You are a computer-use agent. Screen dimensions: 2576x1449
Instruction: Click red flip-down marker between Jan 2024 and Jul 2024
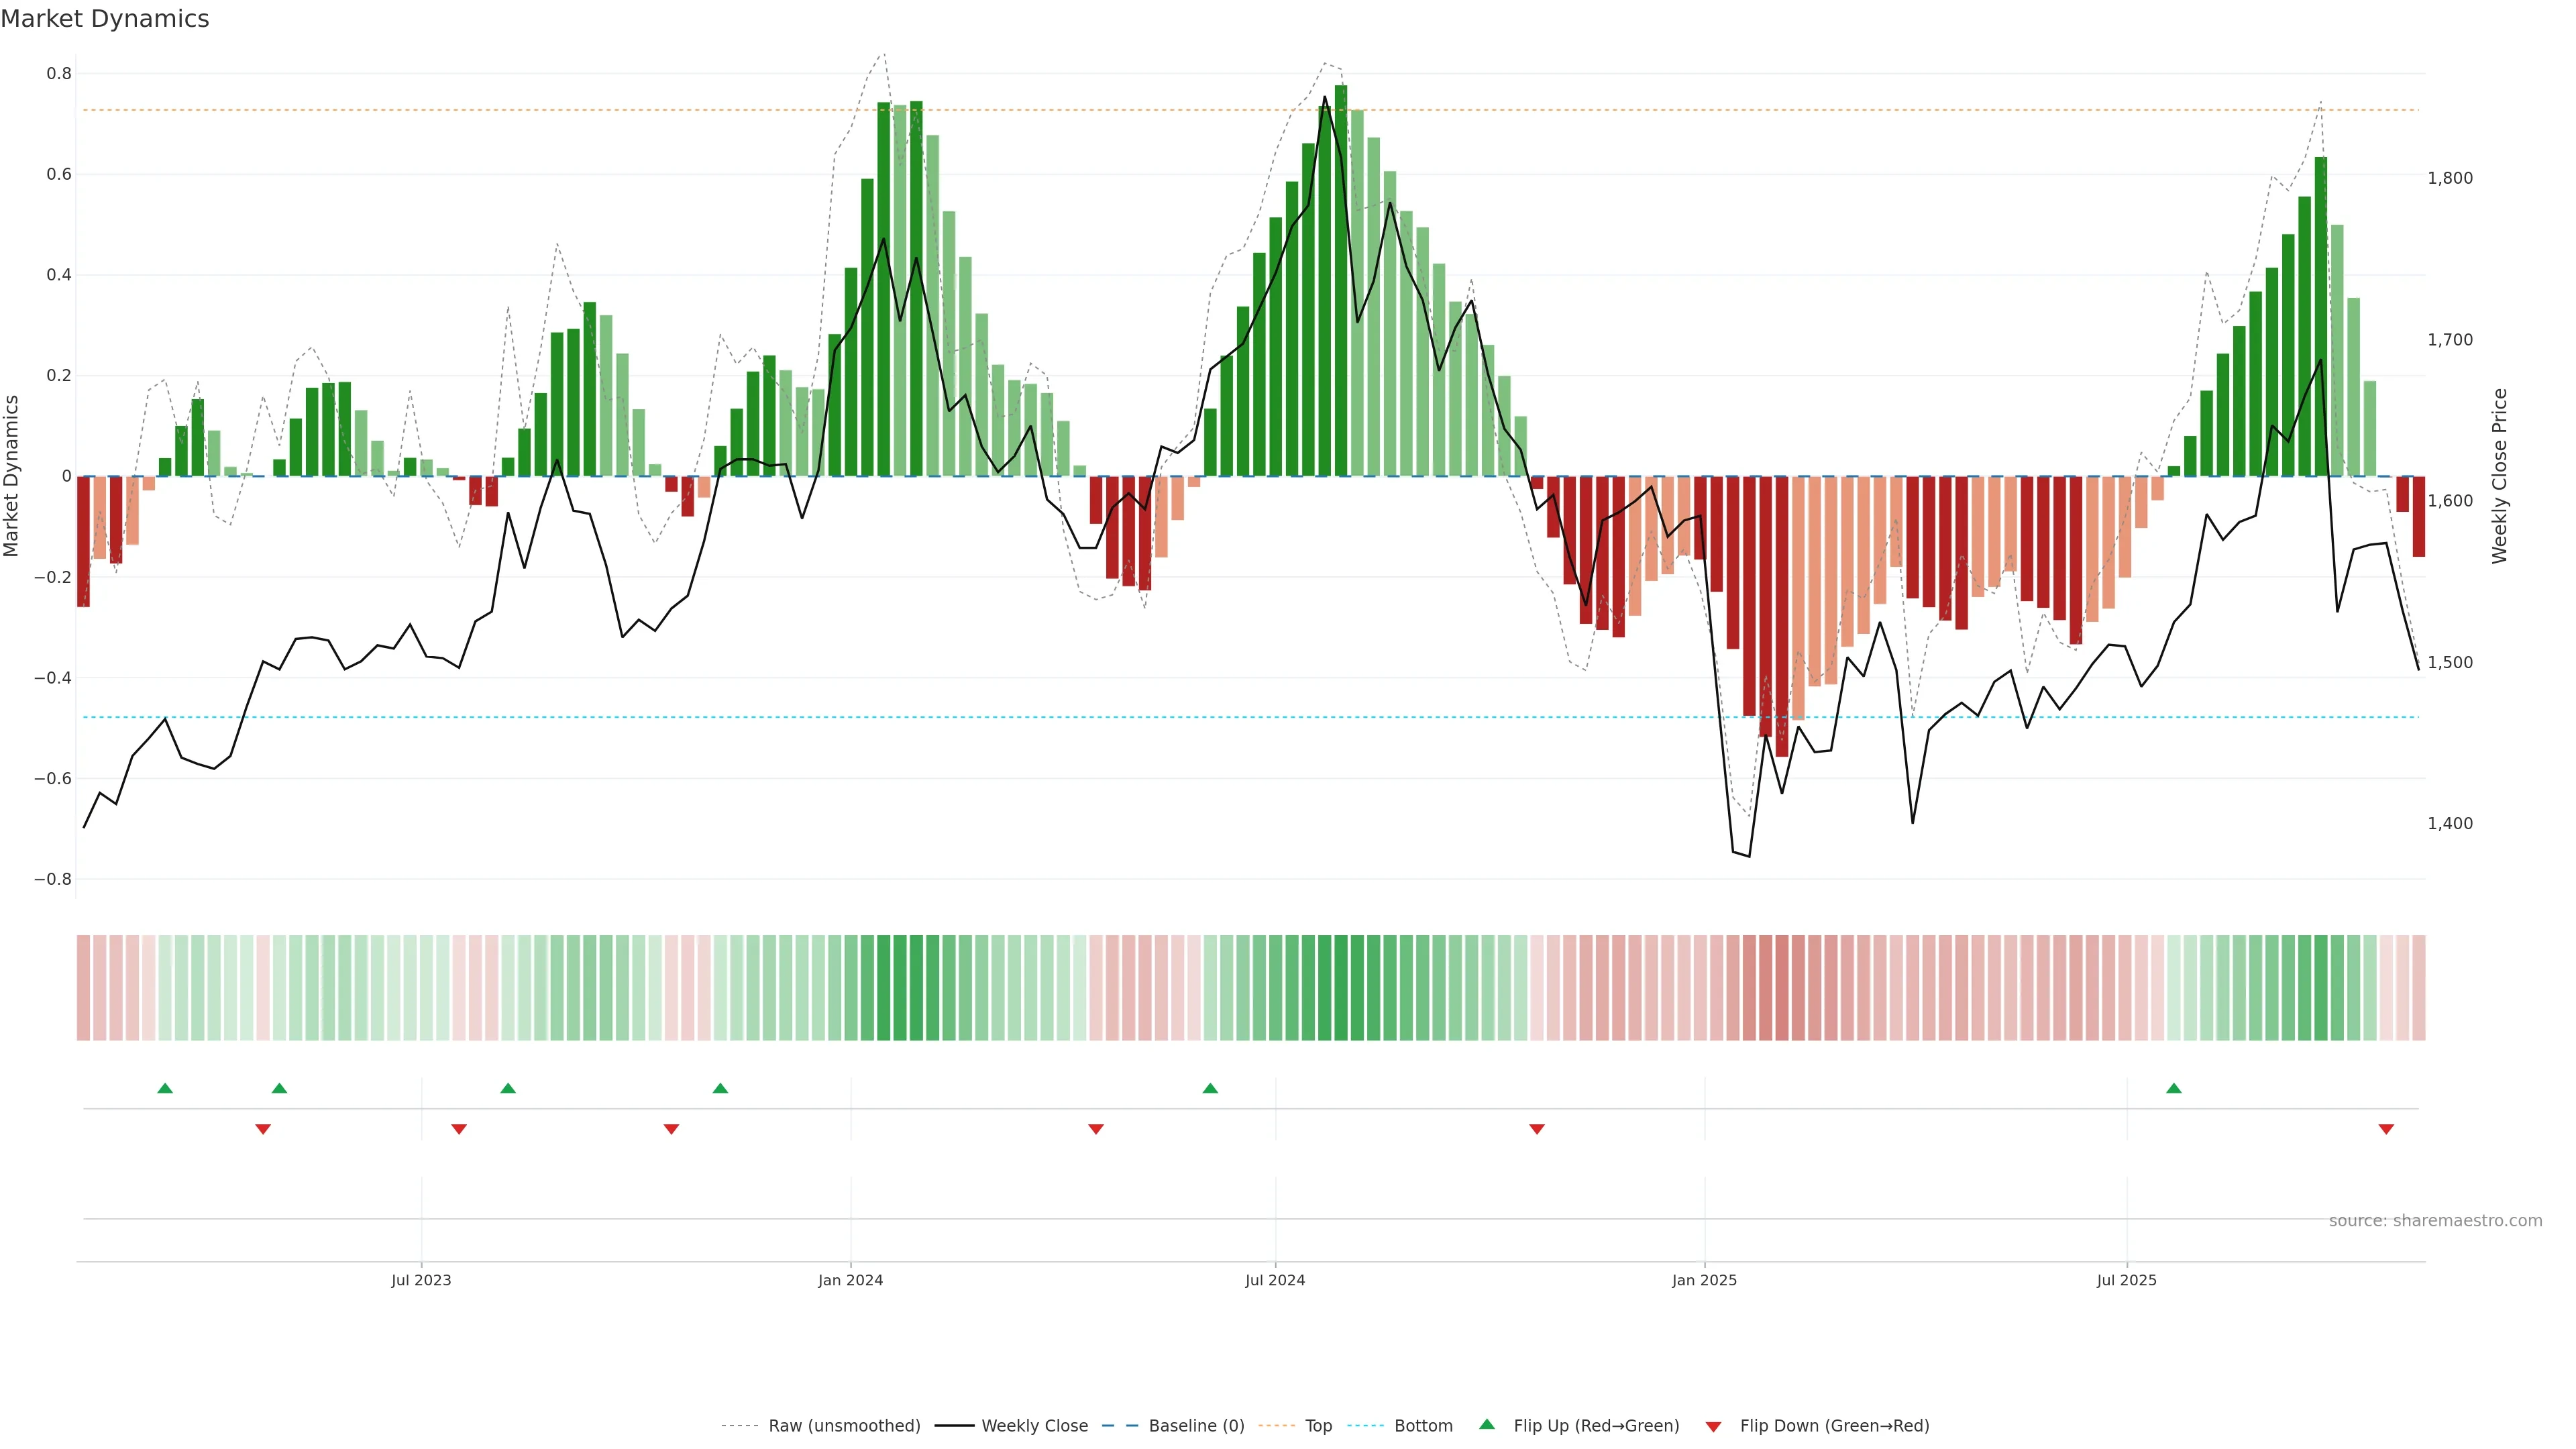click(1096, 1129)
